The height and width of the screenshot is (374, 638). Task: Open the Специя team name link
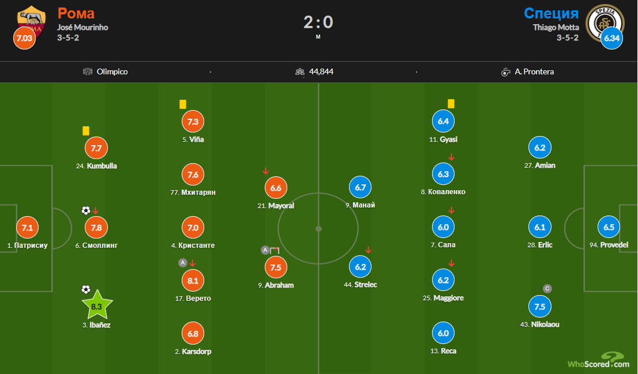(551, 13)
